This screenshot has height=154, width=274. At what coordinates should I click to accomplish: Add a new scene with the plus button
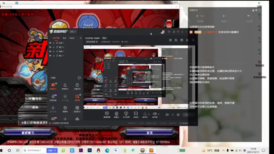tap(80, 38)
